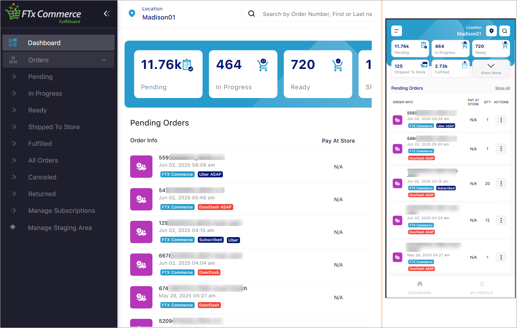Click the Uber ASAP tag on desktop 08:09 am order
This screenshot has height=328, width=517.
210,174
